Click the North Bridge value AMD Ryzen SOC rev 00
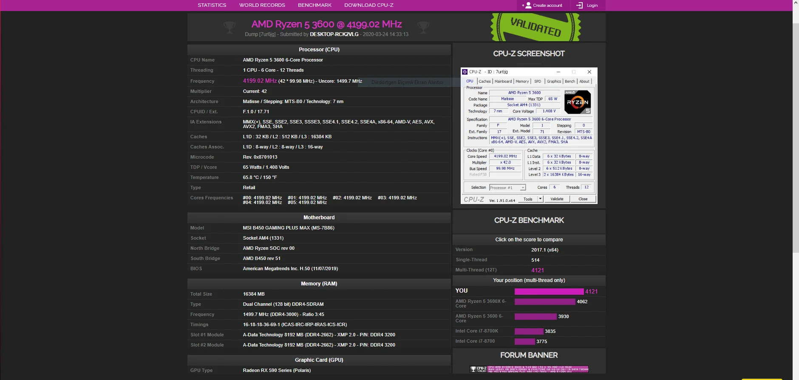 [x=269, y=248]
